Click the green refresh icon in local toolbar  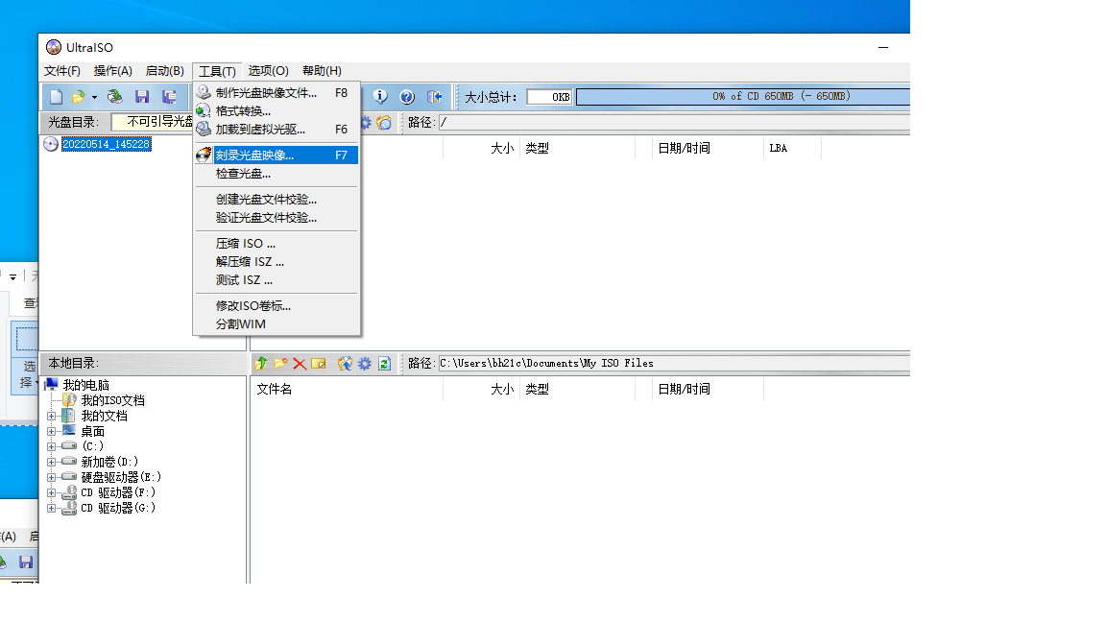(x=384, y=363)
